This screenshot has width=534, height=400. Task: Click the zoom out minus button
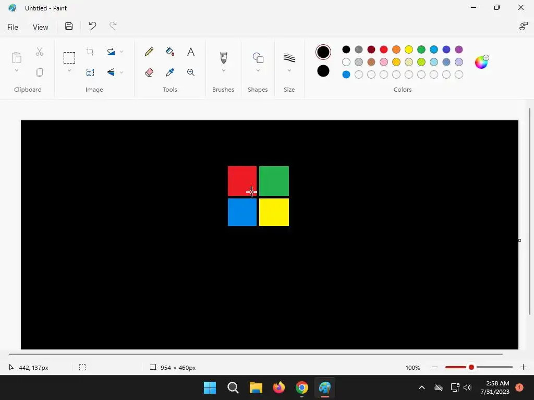point(434,367)
